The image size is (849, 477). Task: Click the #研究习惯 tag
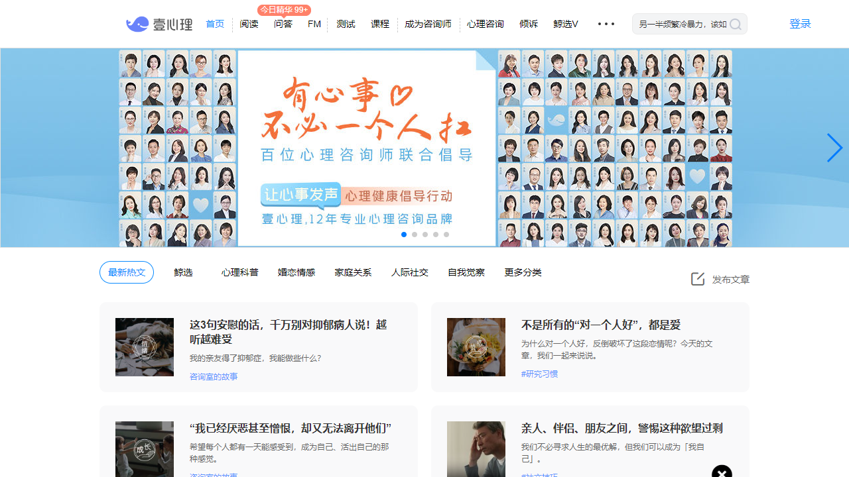point(539,374)
